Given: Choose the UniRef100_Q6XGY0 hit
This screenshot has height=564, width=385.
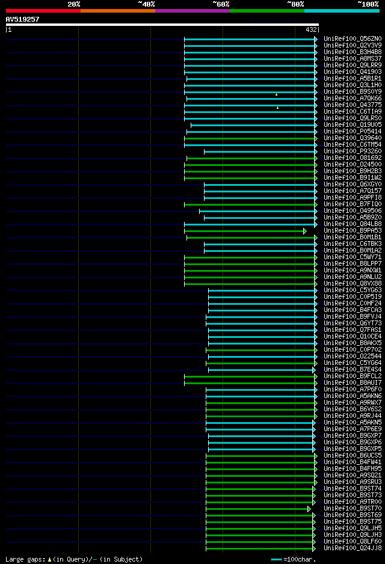Looking at the screenshot, I should pos(353,185).
